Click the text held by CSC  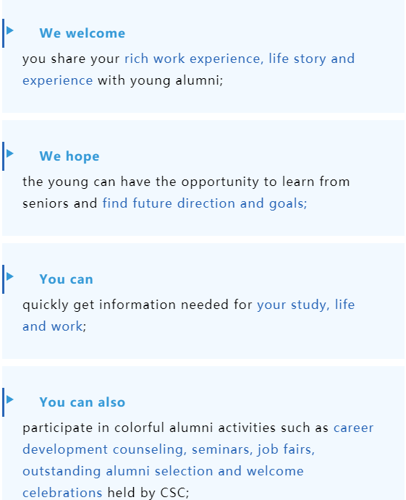click(147, 493)
